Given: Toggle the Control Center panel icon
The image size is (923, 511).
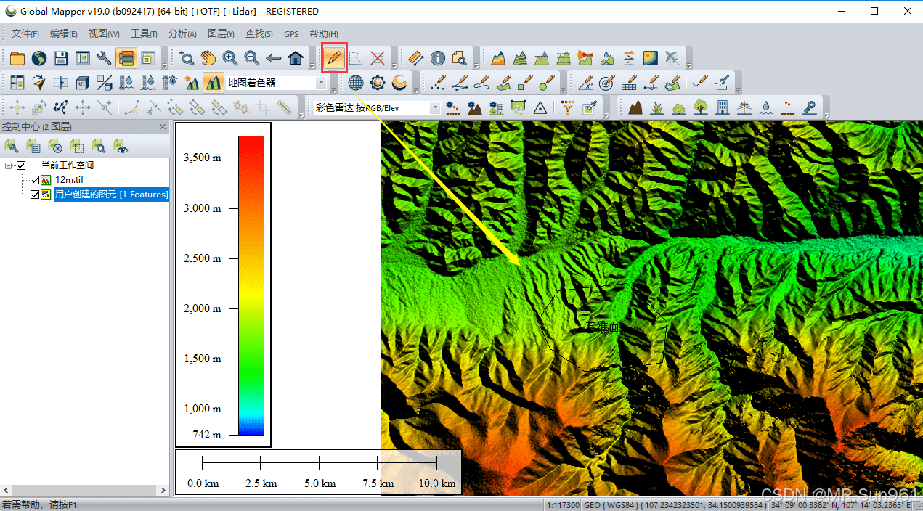Looking at the screenshot, I should click(x=126, y=58).
